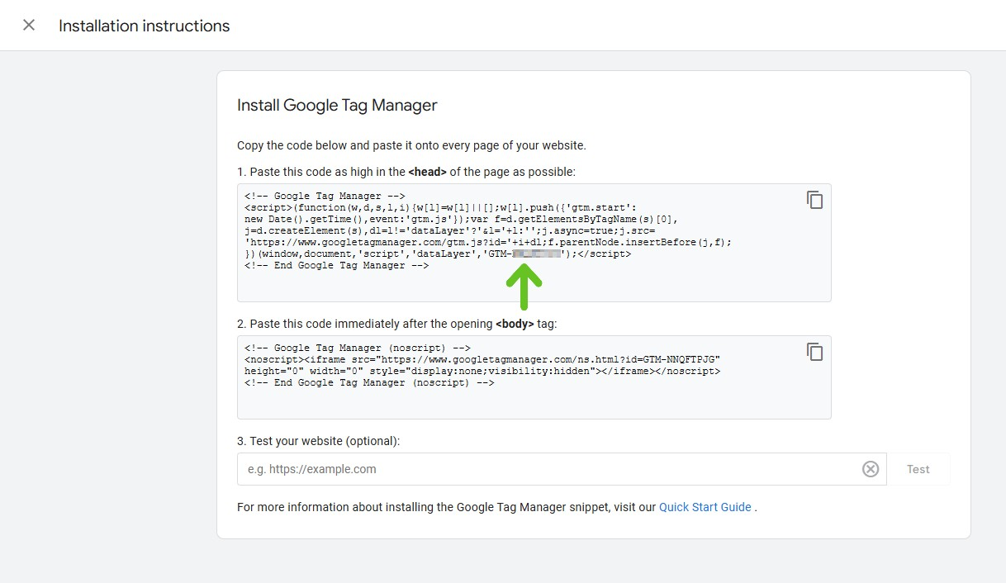Click the Installation instructions title text
1006x583 pixels.
pos(143,26)
